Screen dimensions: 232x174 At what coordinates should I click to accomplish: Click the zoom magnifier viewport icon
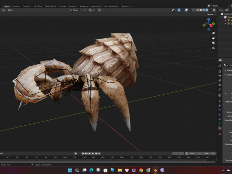213,33
